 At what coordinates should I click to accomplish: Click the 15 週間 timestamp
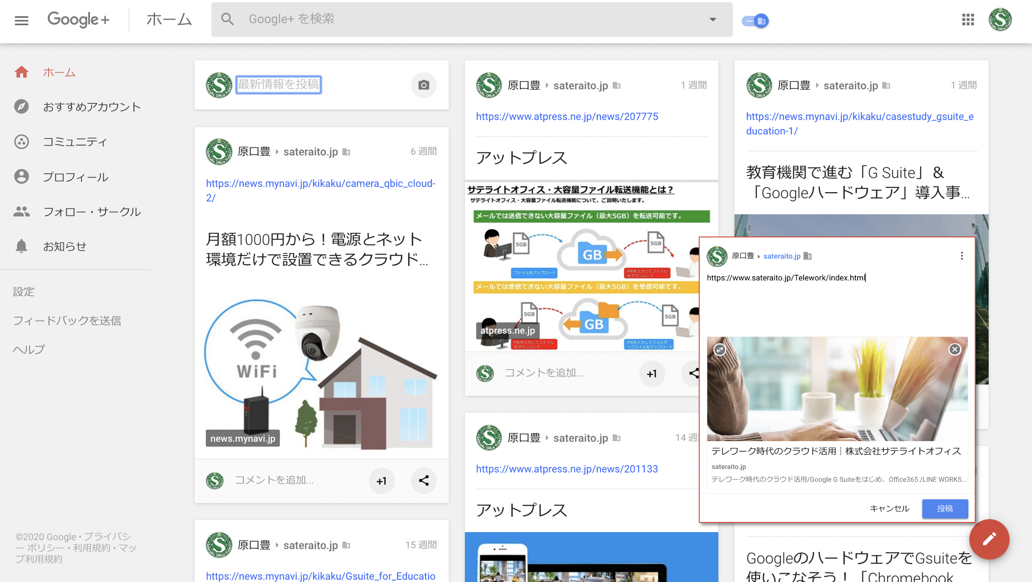(x=421, y=545)
